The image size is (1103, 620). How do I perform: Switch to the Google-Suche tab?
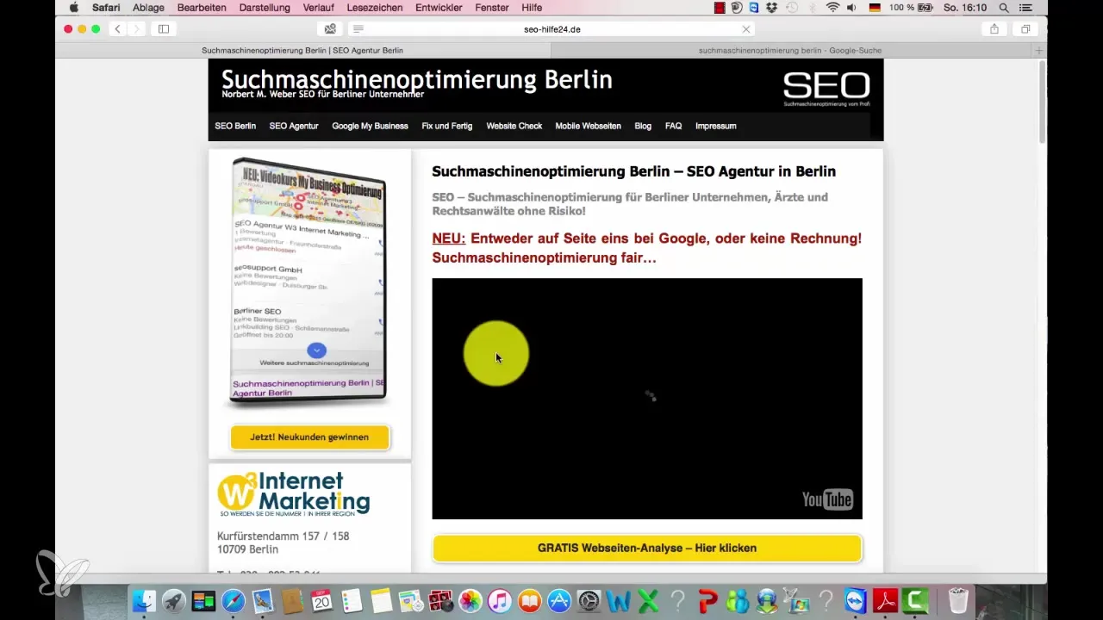[790, 50]
